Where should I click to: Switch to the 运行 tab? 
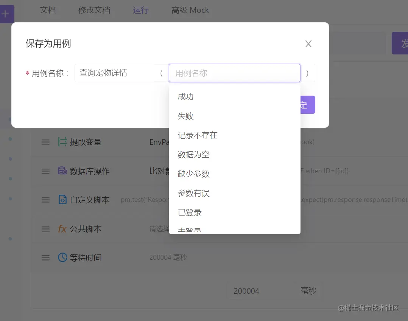(x=140, y=10)
